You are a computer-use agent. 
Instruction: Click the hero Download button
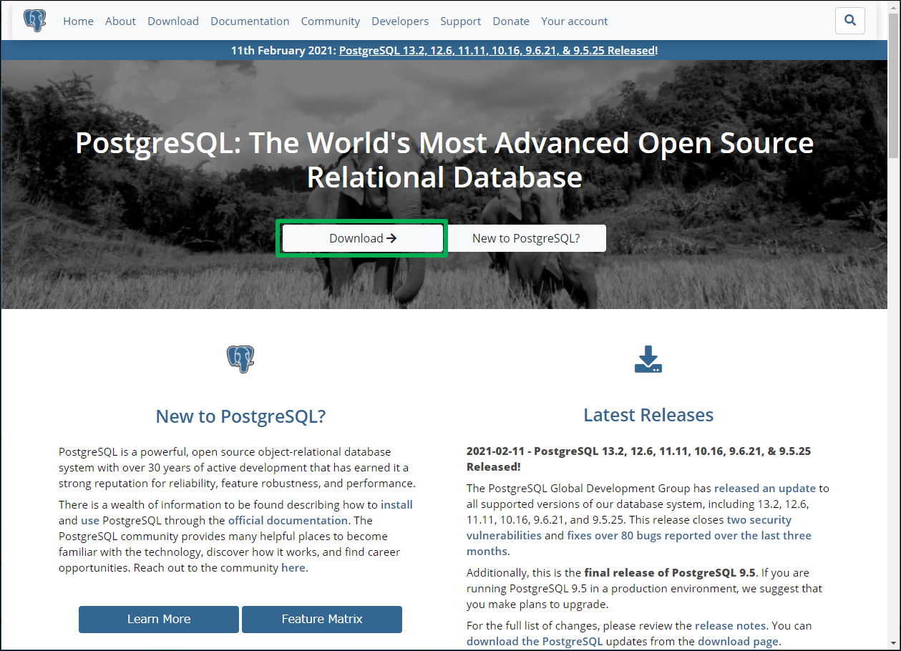[x=362, y=238]
